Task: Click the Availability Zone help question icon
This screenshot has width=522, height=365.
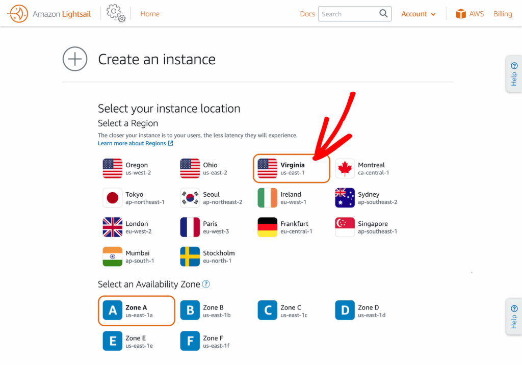Action: tap(206, 284)
